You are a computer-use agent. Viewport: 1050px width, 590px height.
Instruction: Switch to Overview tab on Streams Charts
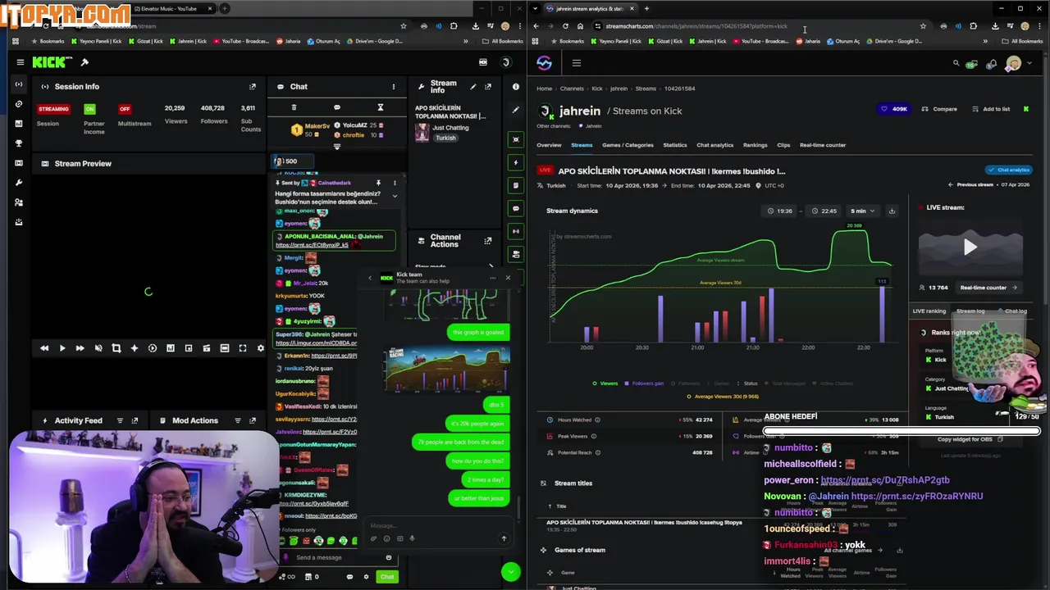549,145
